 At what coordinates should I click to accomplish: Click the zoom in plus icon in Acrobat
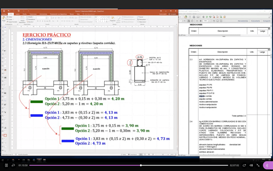pos(201,21)
